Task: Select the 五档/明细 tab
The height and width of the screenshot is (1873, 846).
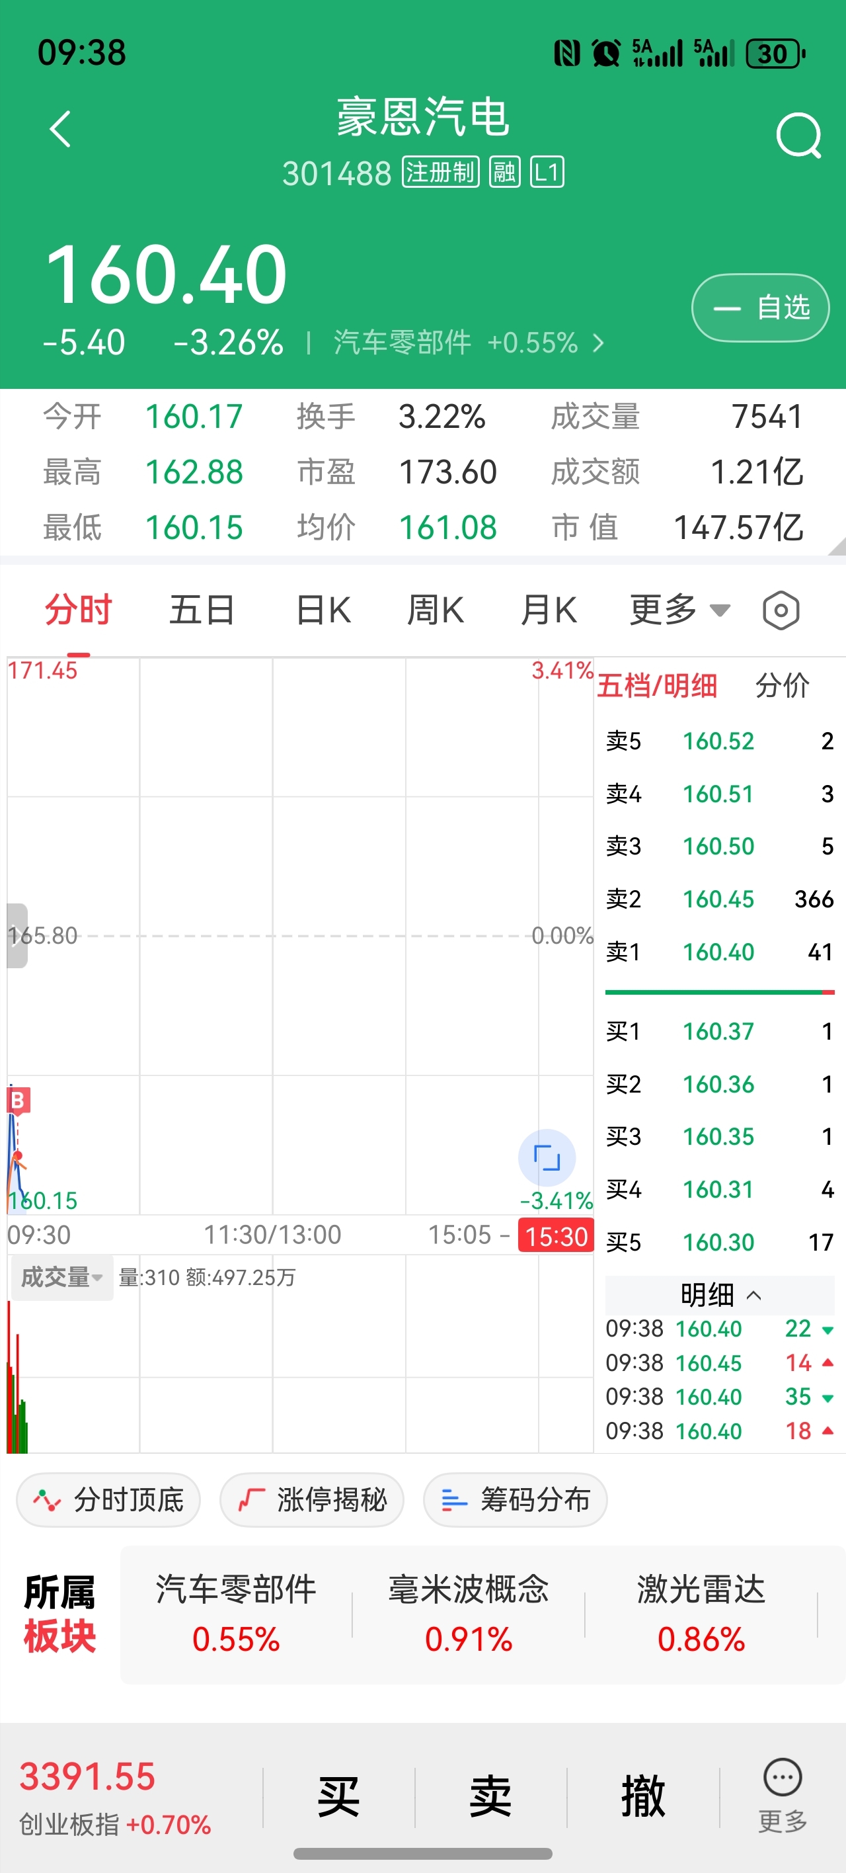Action: click(657, 686)
